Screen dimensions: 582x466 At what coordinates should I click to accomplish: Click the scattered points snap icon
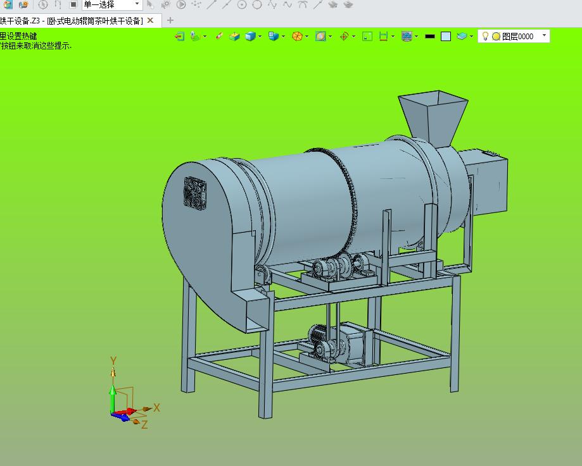(x=196, y=4)
